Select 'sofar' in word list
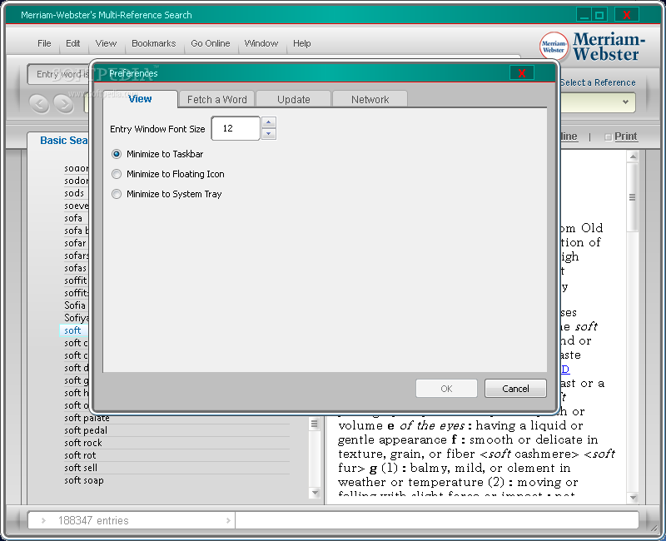Viewport: 666px width, 541px height. click(75, 243)
